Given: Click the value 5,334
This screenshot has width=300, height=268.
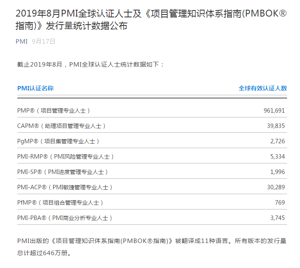Looking at the screenshot, I should (277, 157).
